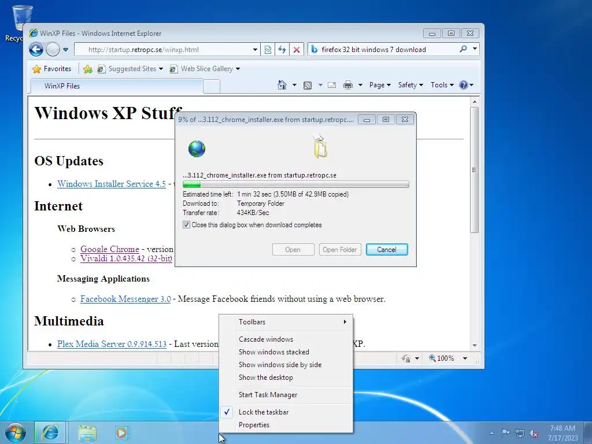Open the search provider dropdown arrow
This screenshot has width=592, height=444.
(x=475, y=49)
